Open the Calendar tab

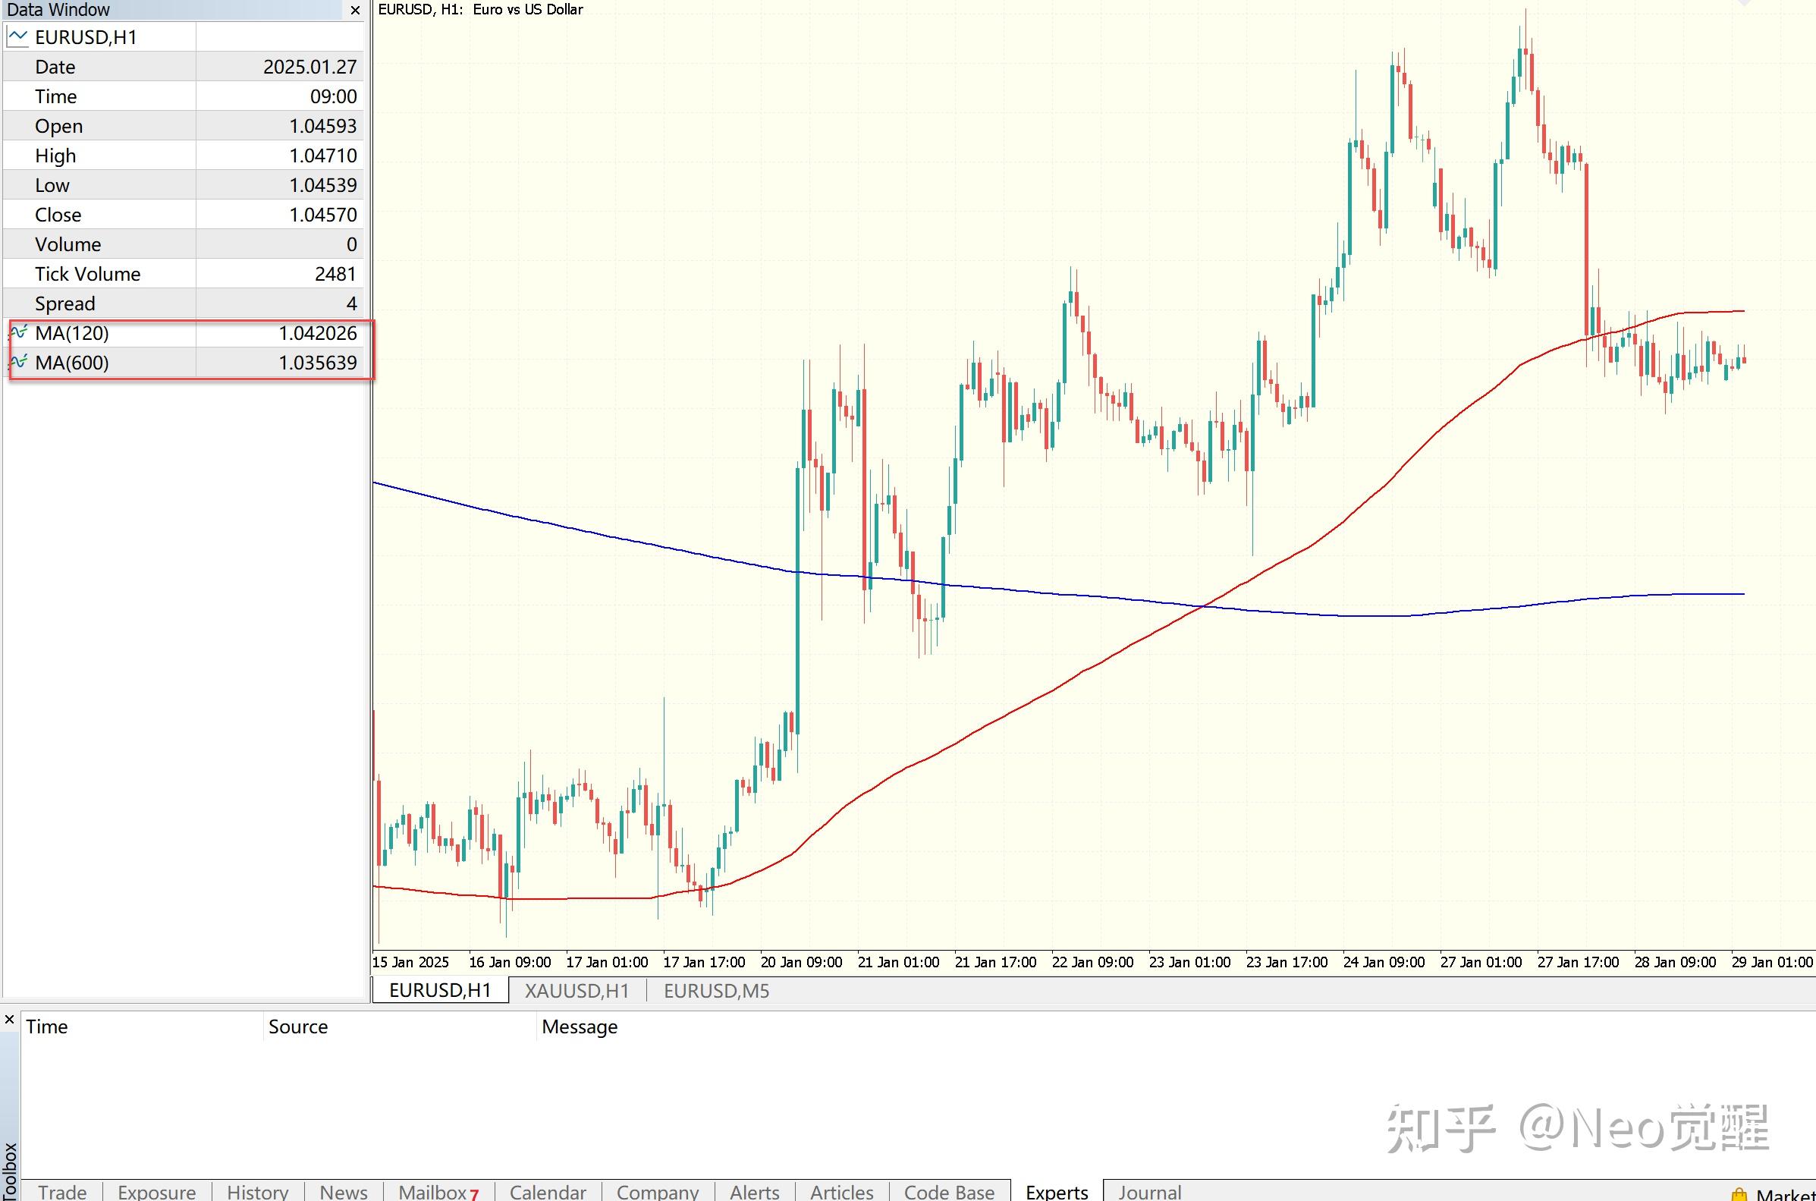tap(548, 1192)
